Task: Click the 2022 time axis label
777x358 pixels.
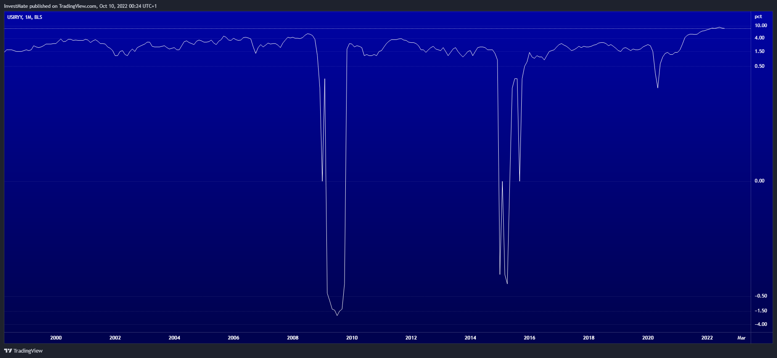Action: (x=707, y=338)
